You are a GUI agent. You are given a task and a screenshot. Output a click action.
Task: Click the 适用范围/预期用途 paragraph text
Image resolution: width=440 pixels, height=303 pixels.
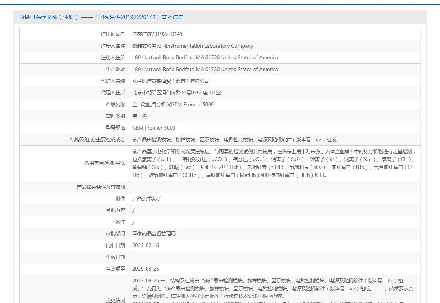274,163
